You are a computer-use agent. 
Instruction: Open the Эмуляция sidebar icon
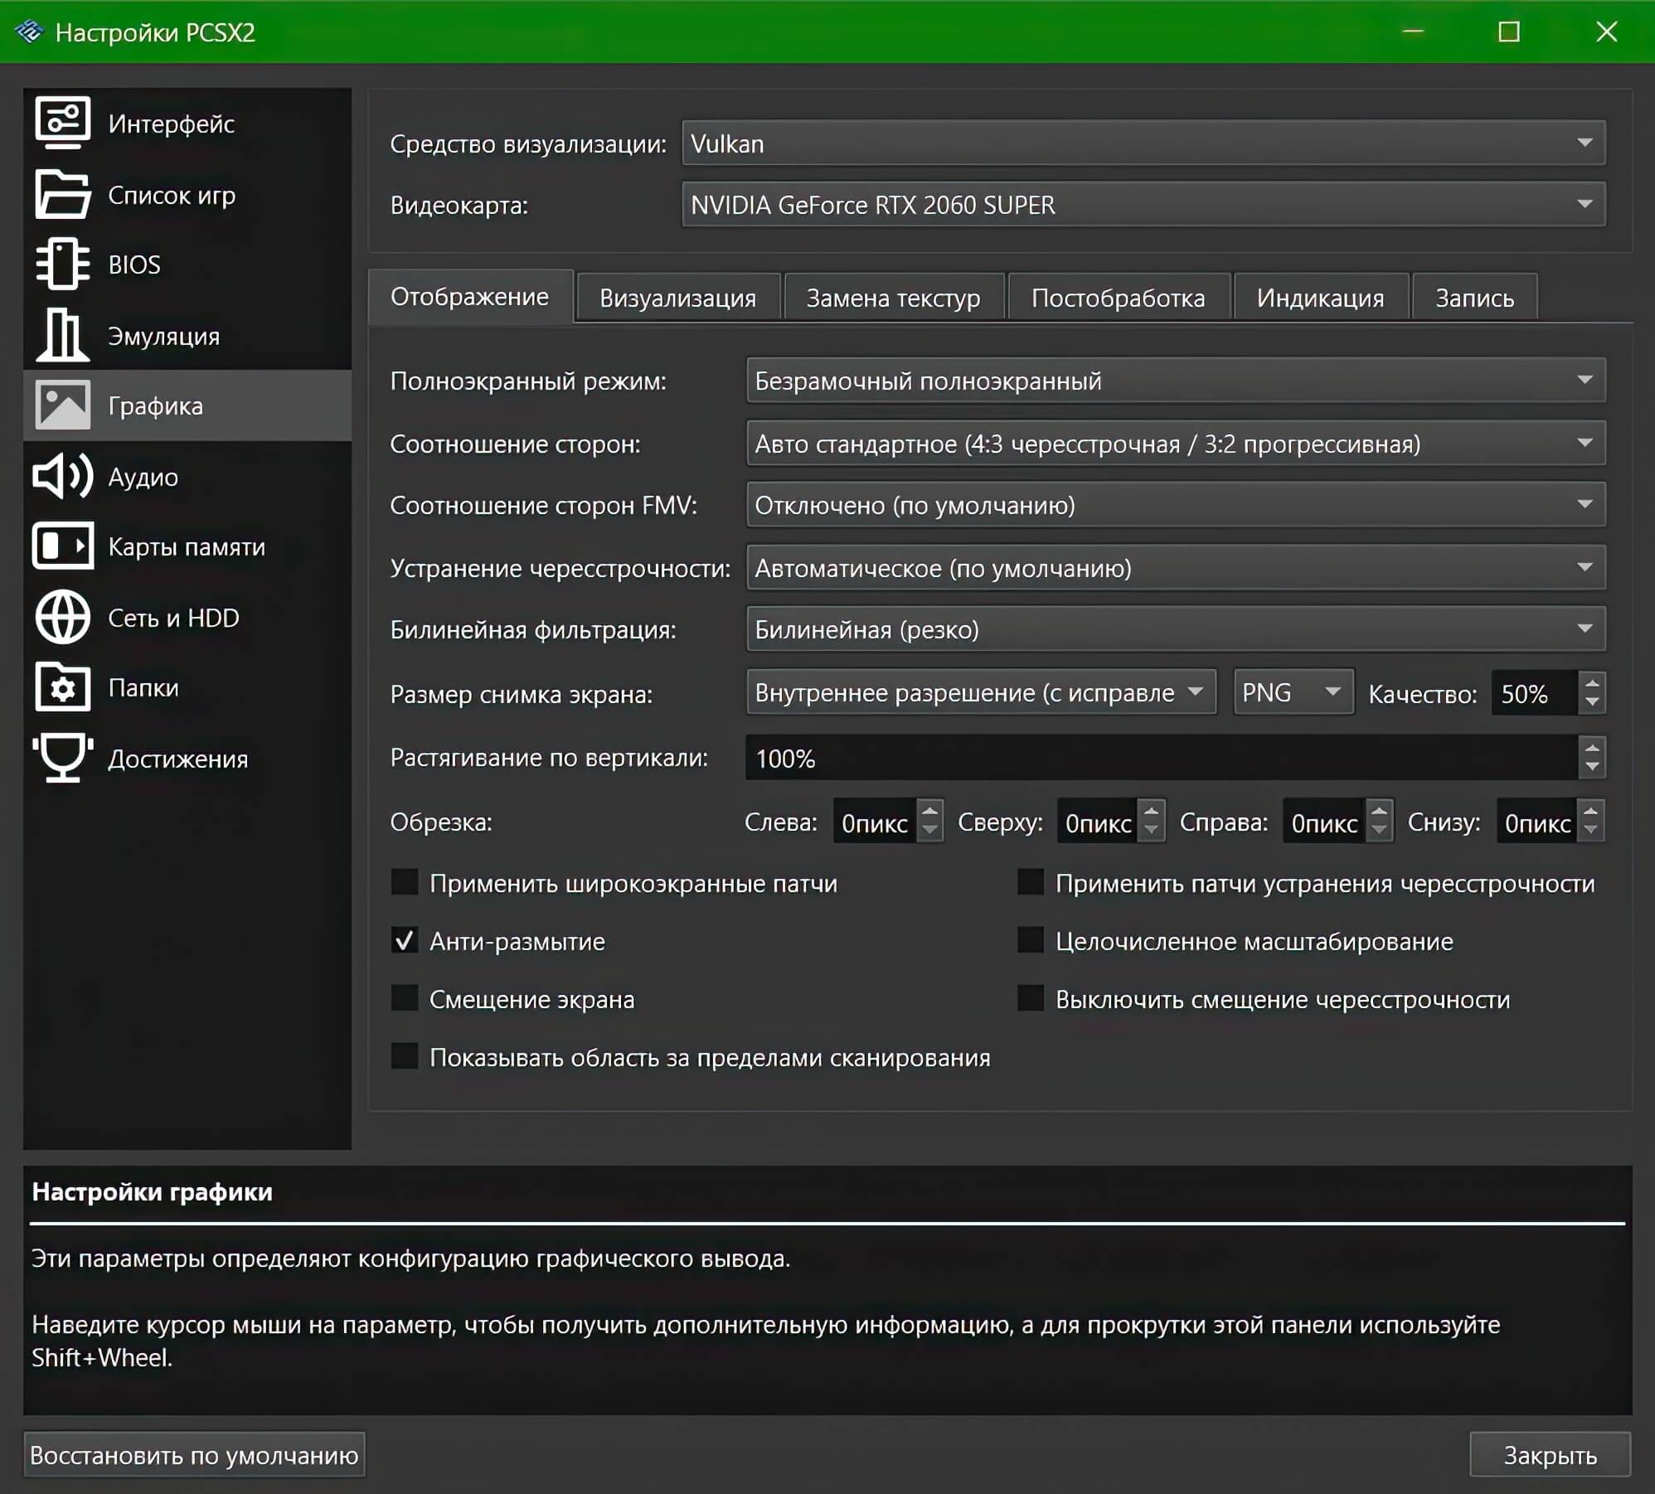coord(62,335)
